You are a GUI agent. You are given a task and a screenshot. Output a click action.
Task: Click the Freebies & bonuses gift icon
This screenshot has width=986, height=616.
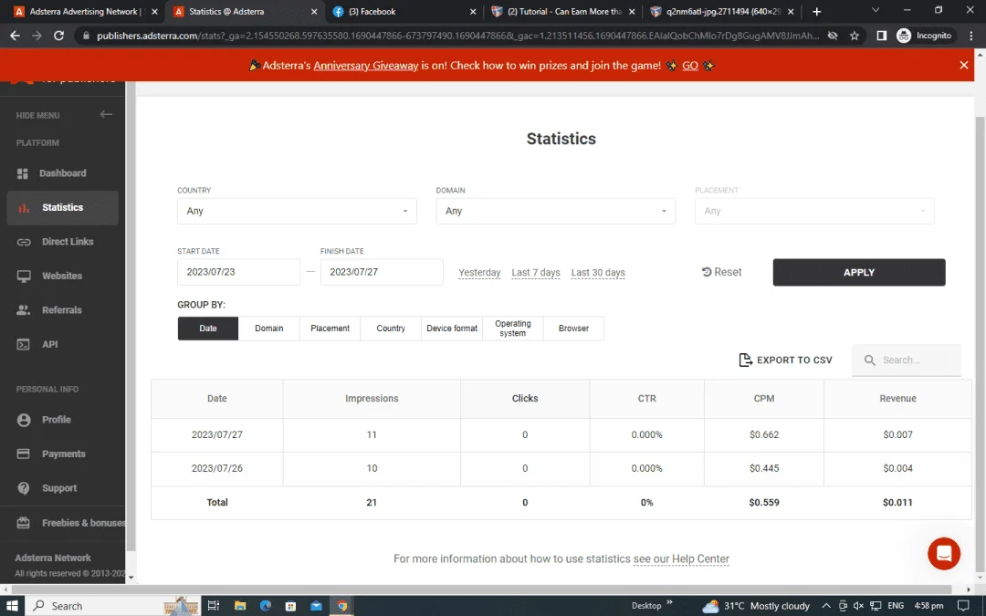(23, 522)
